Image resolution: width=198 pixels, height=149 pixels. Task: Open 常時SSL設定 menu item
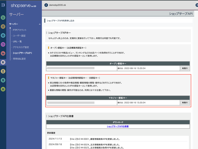tap(19, 59)
